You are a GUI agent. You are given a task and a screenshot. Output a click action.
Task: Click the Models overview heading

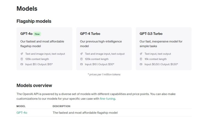point(34,85)
